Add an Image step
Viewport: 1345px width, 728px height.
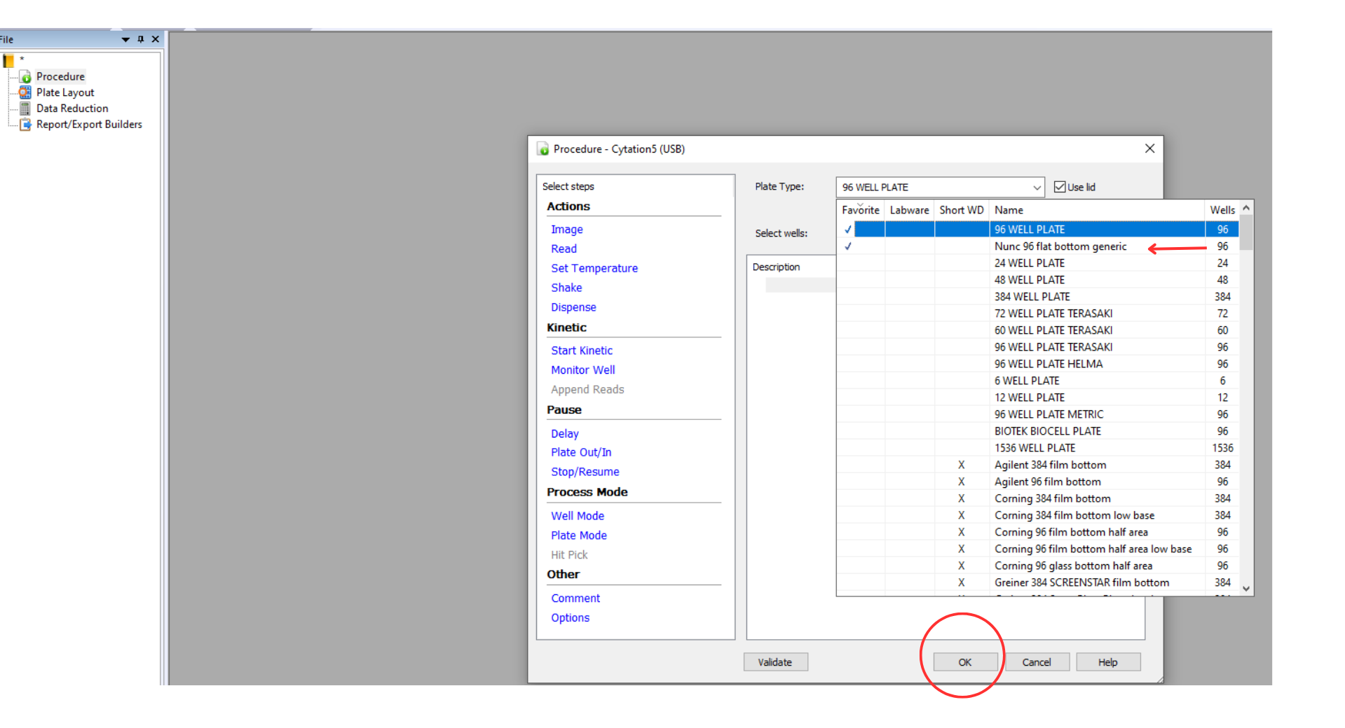pos(566,230)
